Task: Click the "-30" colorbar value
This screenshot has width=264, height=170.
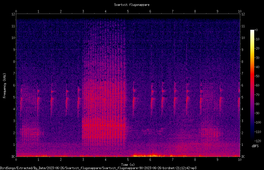Action: click(257, 58)
